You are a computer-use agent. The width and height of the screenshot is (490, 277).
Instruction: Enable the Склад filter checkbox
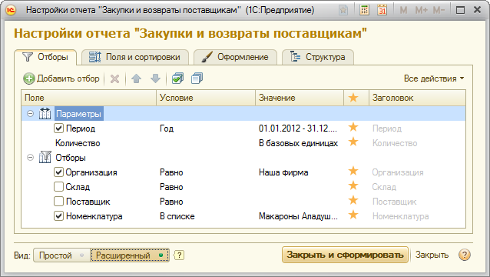[x=58, y=187]
